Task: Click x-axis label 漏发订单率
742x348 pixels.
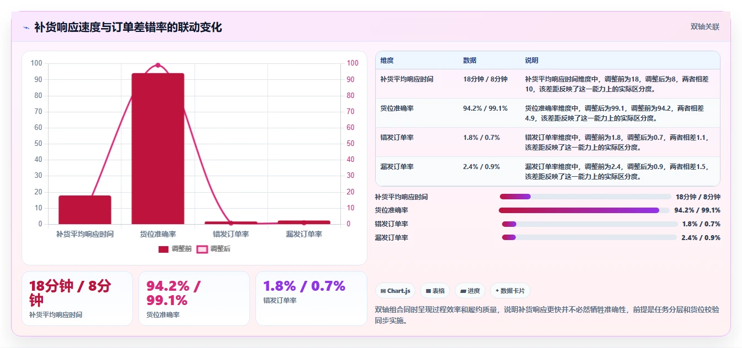Action: (304, 234)
